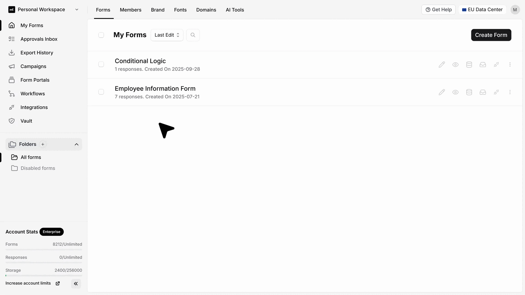Viewport: 525px width, 295px height.
Task: Click the Create Form button
Action: (491, 35)
